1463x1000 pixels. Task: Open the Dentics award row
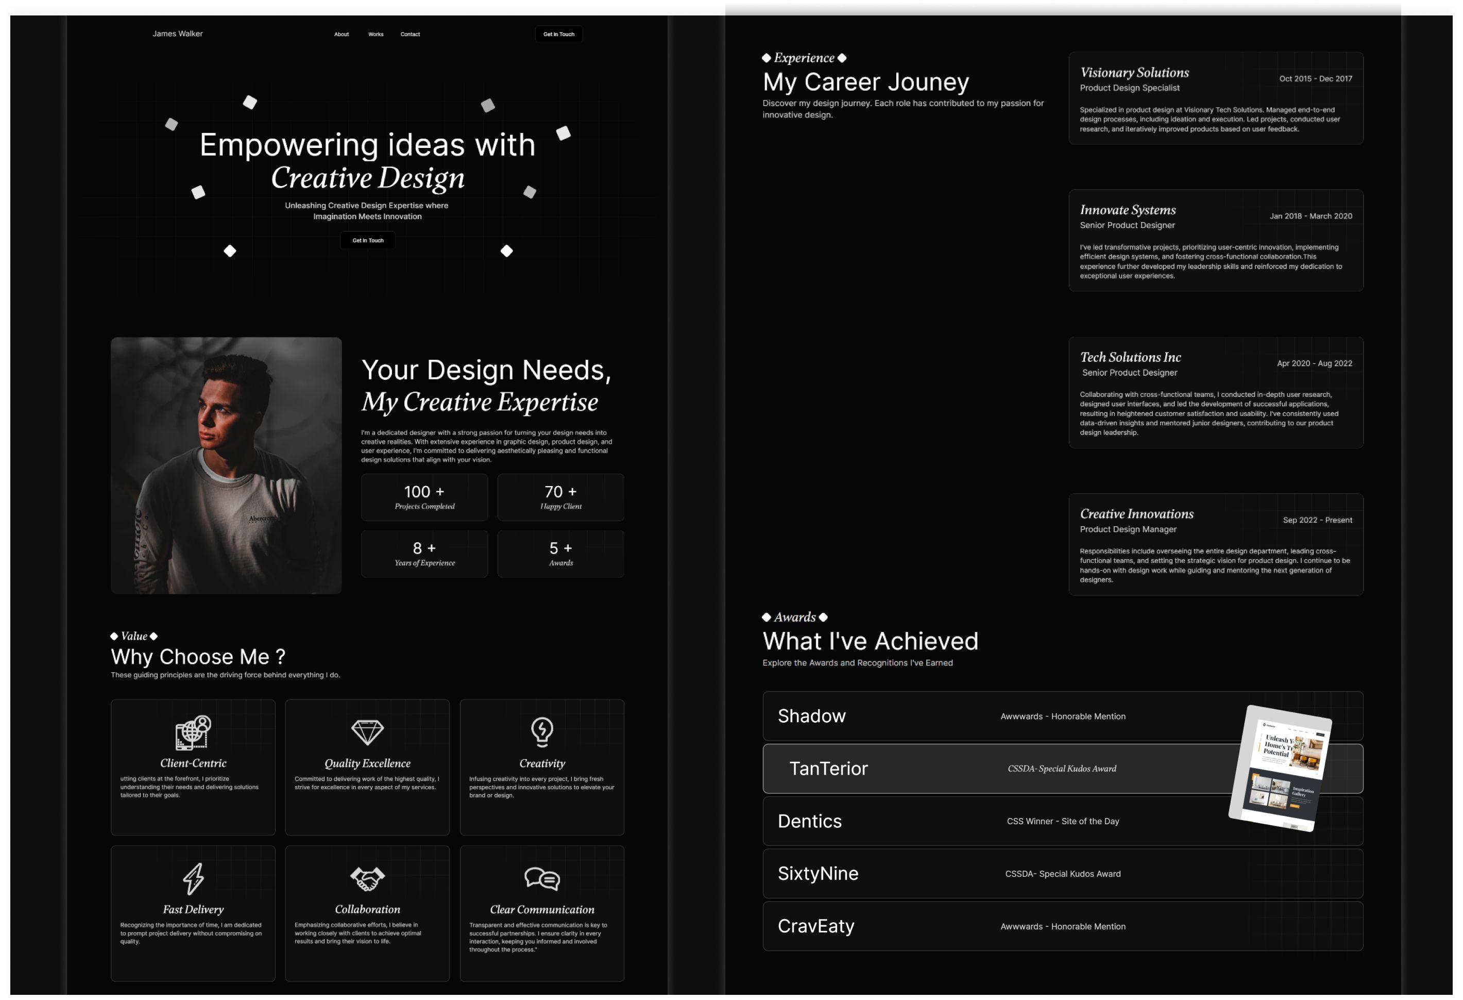[x=1063, y=821]
